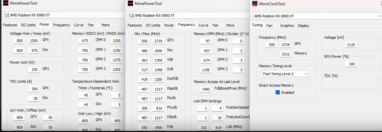The image size is (382, 132).
Task: Click the GPU Power percent field showing 100
Action: (351, 64)
